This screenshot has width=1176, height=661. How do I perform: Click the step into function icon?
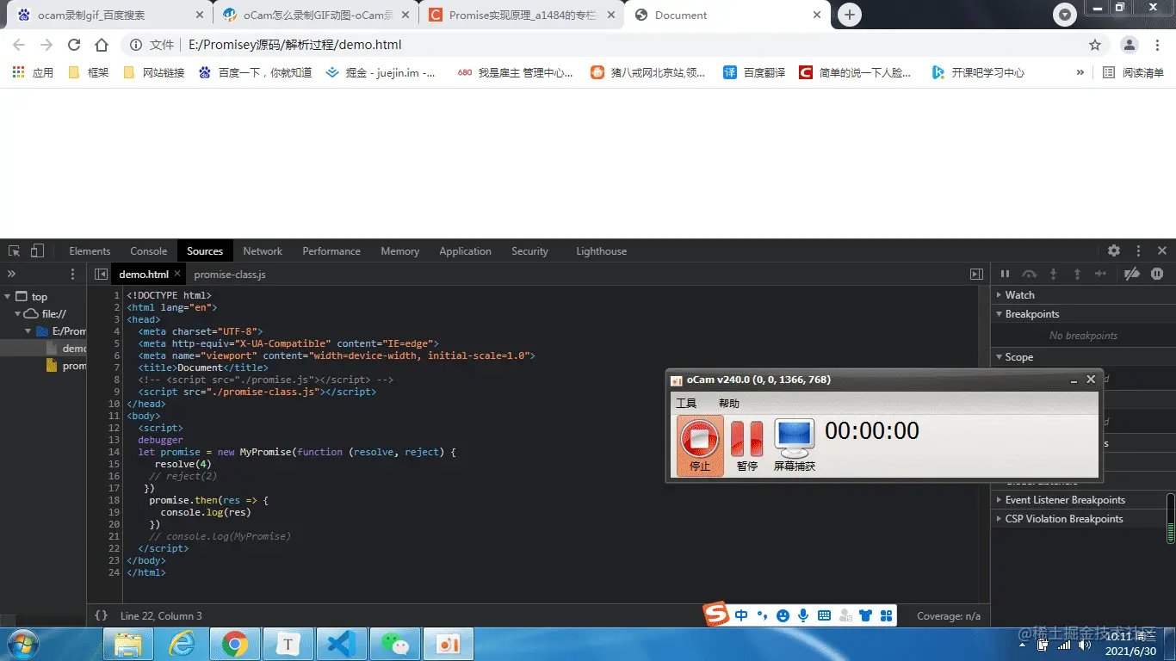click(1053, 274)
